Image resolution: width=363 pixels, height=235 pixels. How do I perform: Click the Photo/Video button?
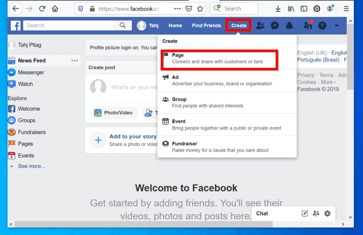113,113
